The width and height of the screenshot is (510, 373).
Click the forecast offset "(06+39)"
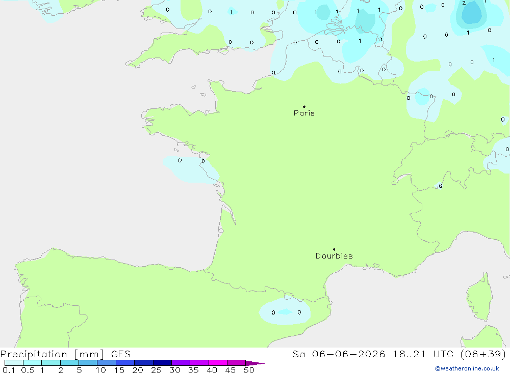tap(483, 354)
